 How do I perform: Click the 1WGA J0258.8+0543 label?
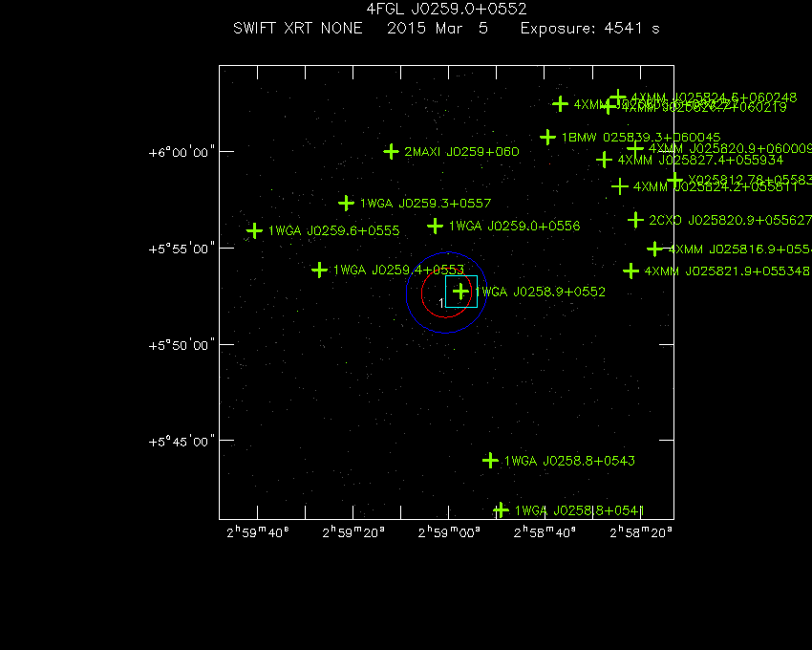tap(569, 461)
